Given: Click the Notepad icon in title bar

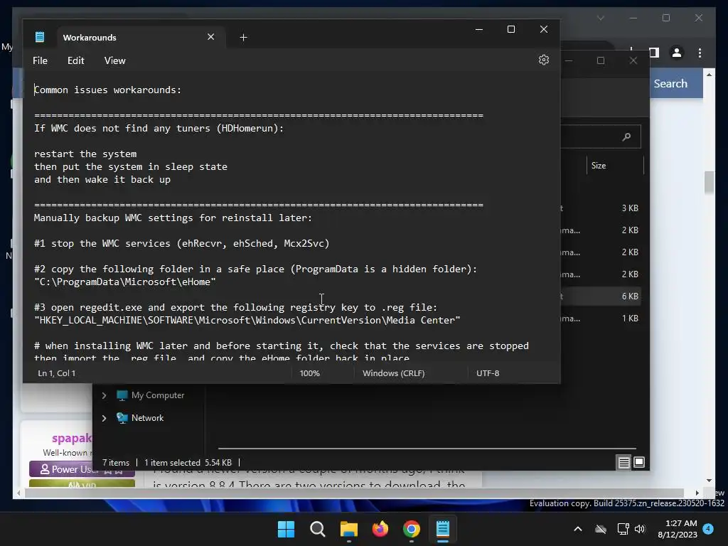Looking at the screenshot, I should tap(40, 37).
